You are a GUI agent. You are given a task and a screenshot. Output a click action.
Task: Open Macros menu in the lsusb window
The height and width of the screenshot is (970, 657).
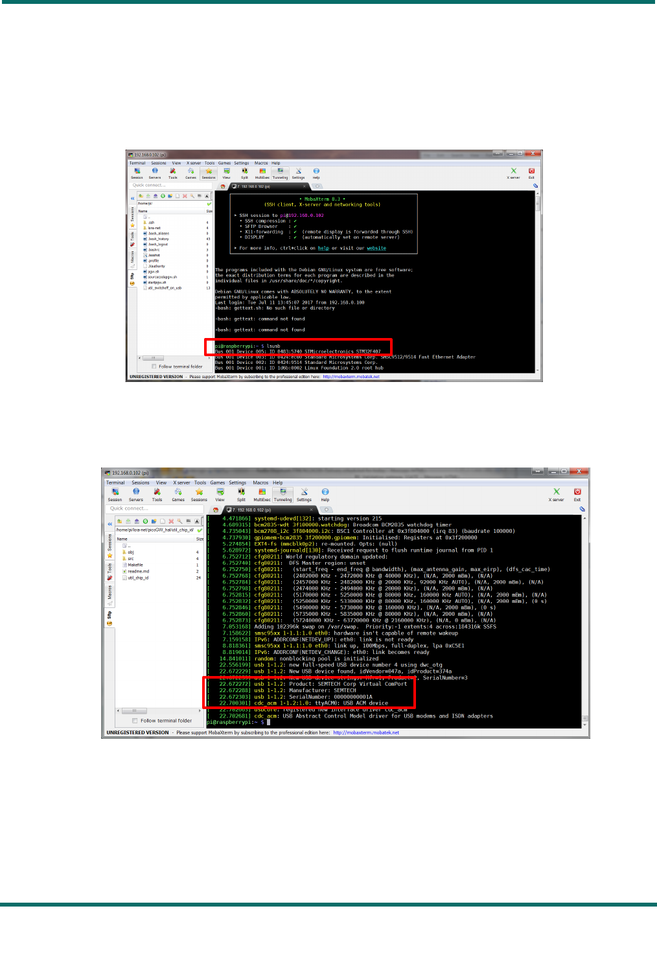pyautogui.click(x=261, y=163)
